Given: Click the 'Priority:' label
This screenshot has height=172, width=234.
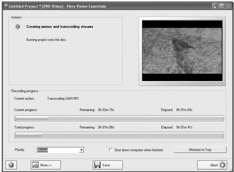Looking at the screenshot, I should (x=20, y=150).
